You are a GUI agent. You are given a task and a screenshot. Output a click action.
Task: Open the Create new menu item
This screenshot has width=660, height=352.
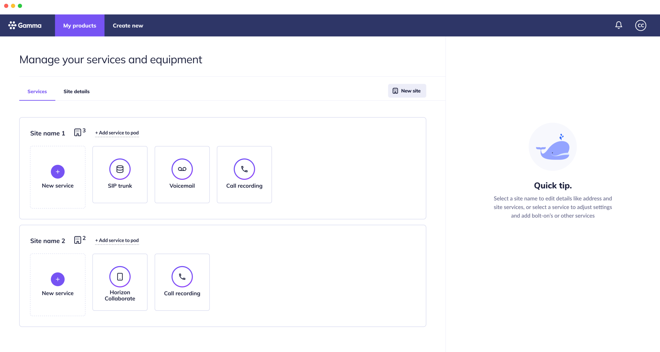(x=128, y=26)
